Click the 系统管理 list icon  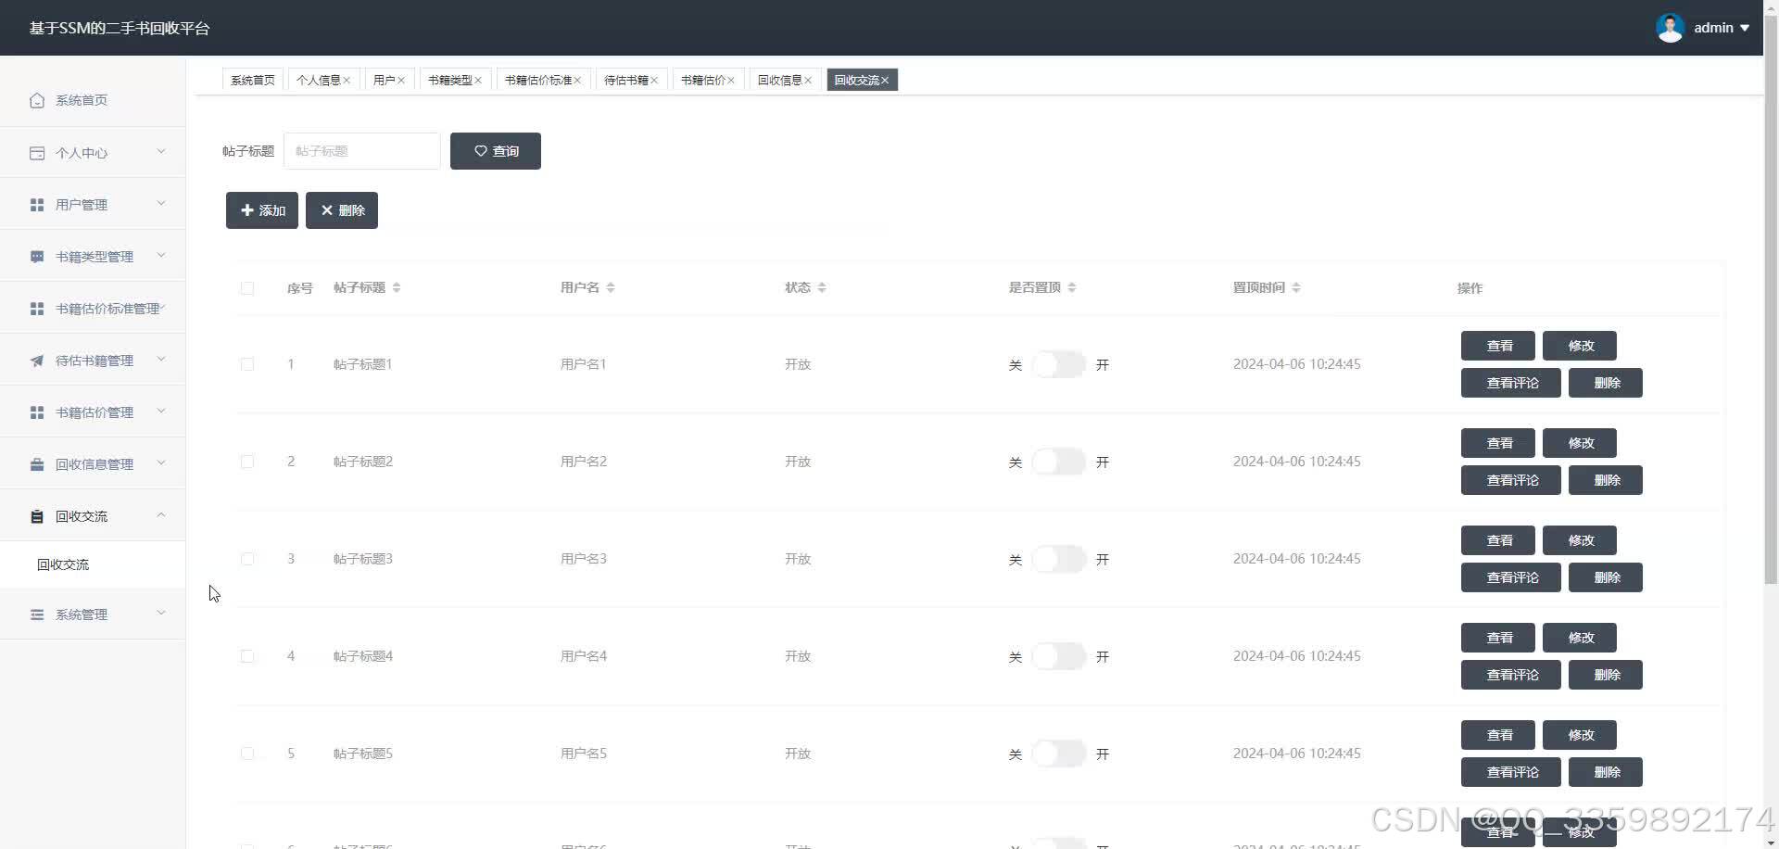pos(37,615)
